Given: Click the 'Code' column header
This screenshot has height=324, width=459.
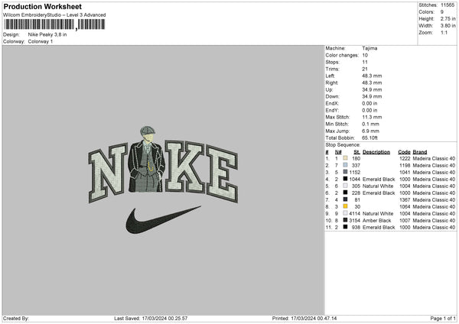Looking at the screenshot, I should point(404,152).
